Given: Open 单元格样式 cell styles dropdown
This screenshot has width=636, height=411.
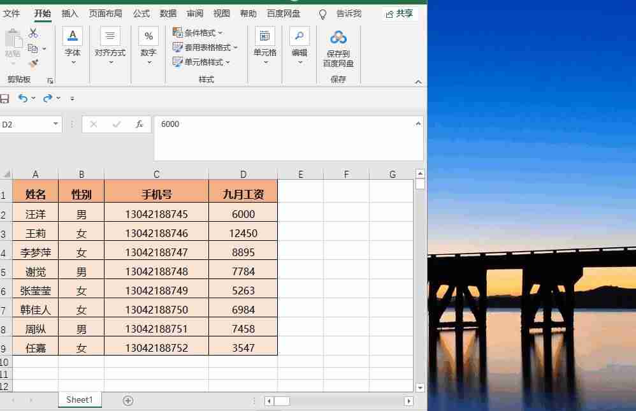Looking at the screenshot, I should point(201,62).
